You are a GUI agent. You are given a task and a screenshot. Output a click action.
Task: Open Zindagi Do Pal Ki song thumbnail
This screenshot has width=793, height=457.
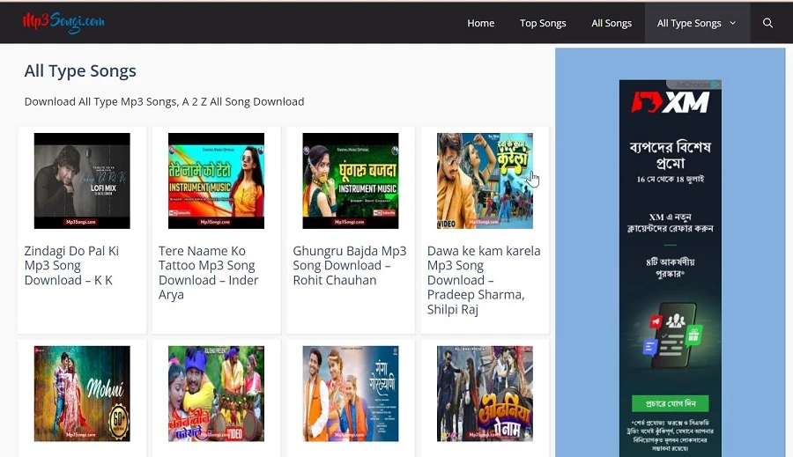coord(82,181)
